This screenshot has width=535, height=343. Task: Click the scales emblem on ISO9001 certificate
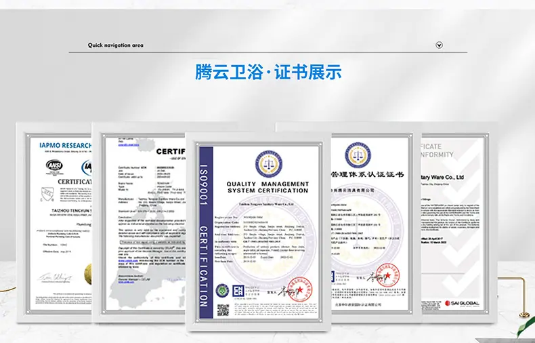point(269,164)
